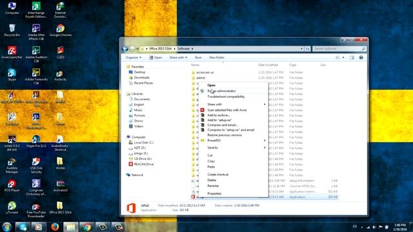Open the Explorer help button
This screenshot has height=232, width=413.
tap(361, 57)
